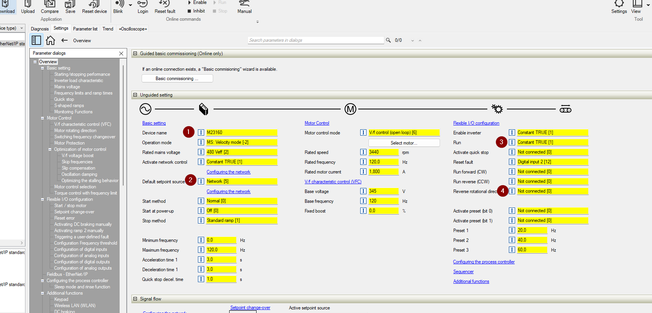Open the Settings gear tool

[x=619, y=4]
